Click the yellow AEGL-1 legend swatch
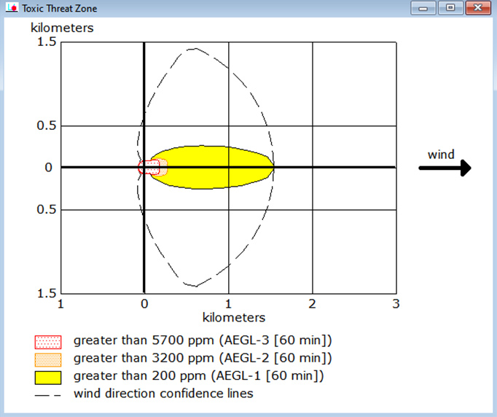Screen dimensions: 497x417 tap(48, 377)
